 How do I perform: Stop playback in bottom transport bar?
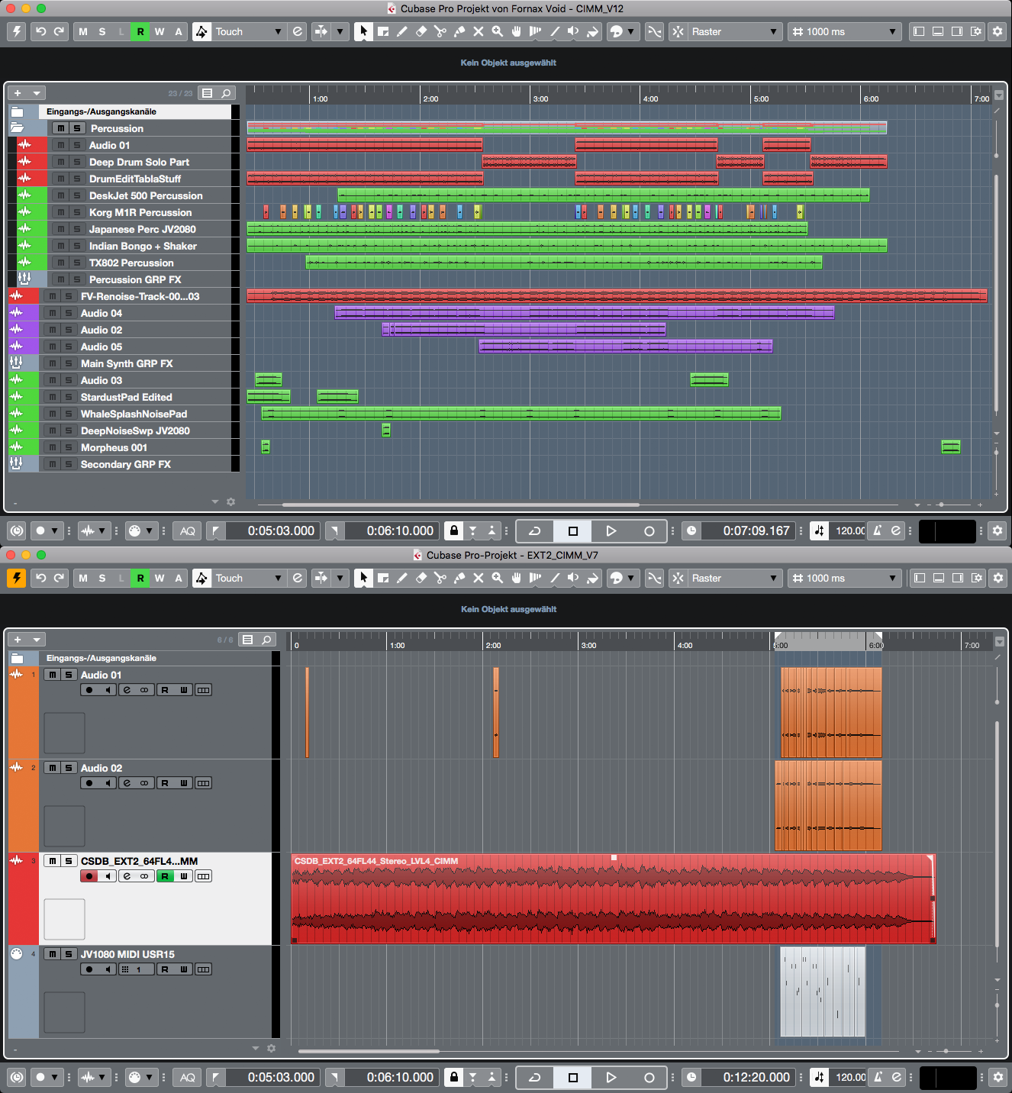[x=573, y=1077]
